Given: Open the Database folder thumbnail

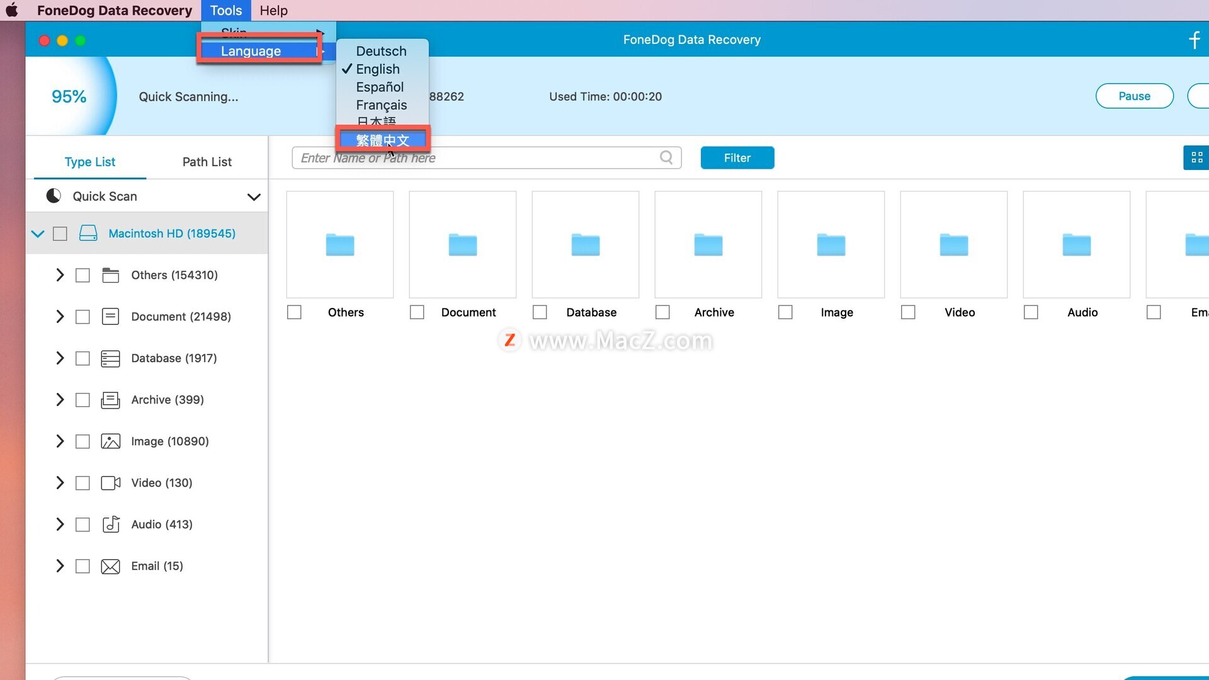Looking at the screenshot, I should click(x=586, y=244).
